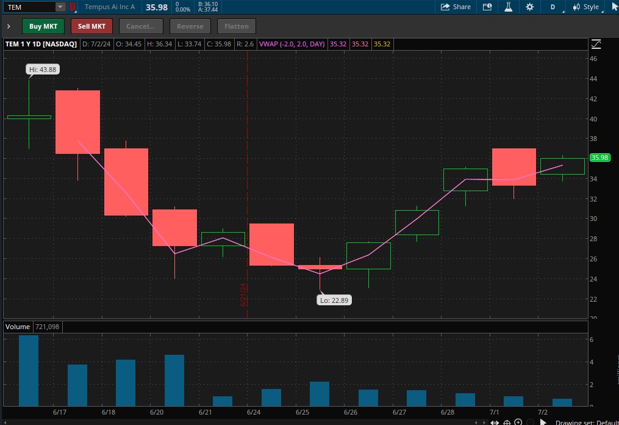Zoom out with the minus magnifier icon
The width and height of the screenshot is (619, 425).
[x=530, y=422]
